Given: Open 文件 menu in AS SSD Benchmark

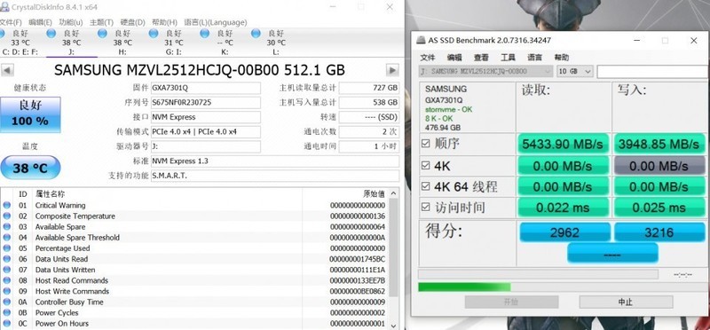Looking at the screenshot, I should click(x=428, y=58).
